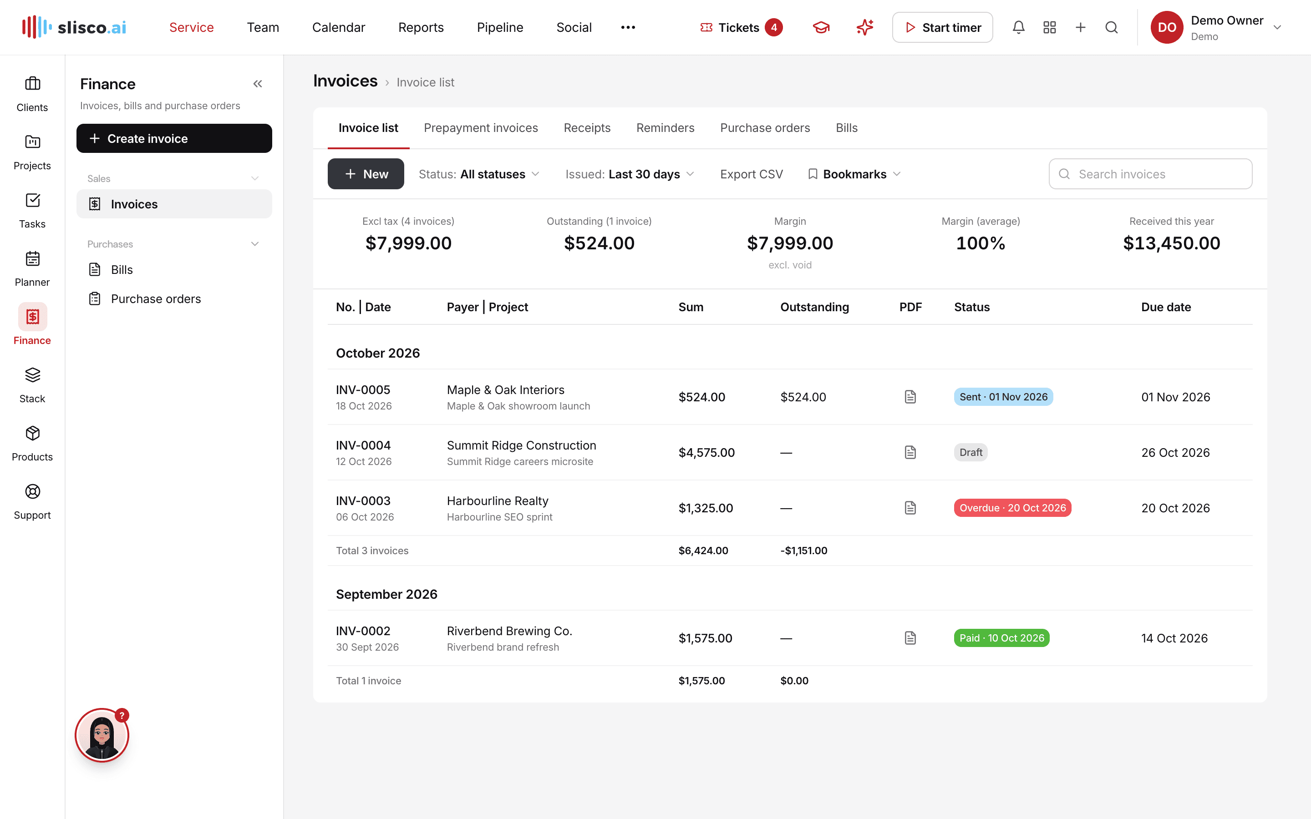Viewport: 1311px width, 819px height.
Task: Open PDF for invoice INV-0005
Action: [910, 396]
